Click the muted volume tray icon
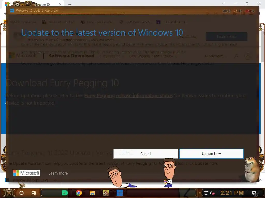 tap(212, 193)
